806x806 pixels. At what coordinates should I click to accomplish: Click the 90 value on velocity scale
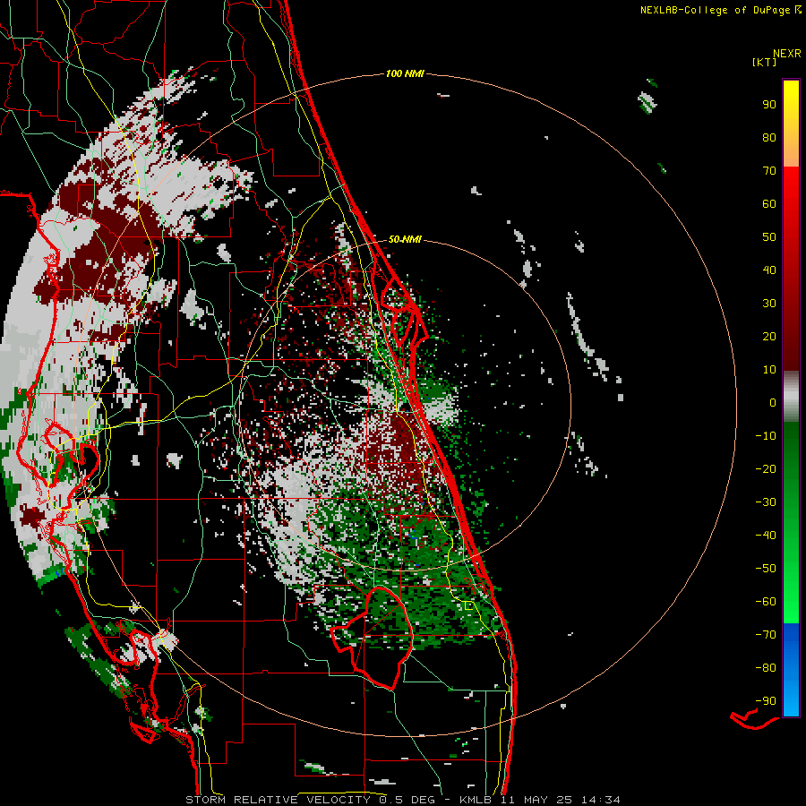click(x=769, y=105)
